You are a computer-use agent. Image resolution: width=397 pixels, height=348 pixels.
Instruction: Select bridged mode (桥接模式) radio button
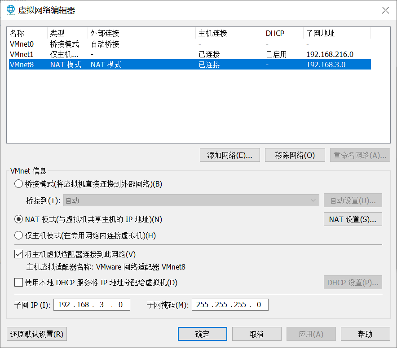coord(18,183)
